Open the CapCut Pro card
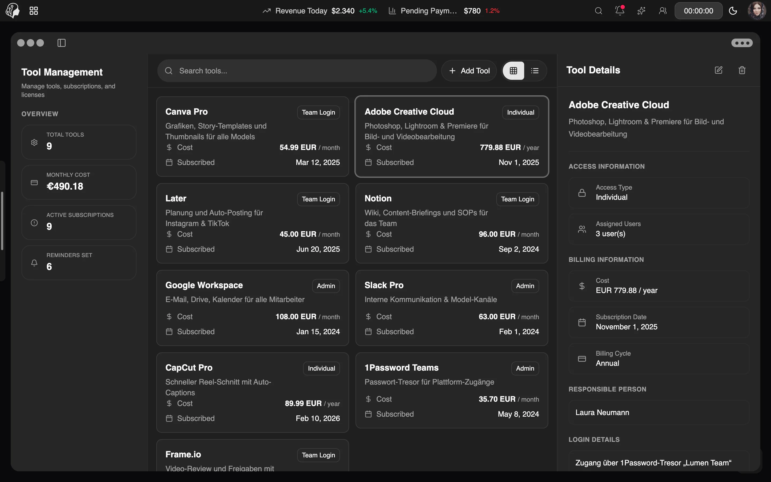771x482 pixels. point(252,392)
